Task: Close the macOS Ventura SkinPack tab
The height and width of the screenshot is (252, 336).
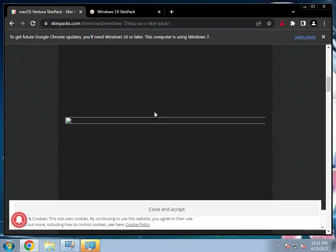Action: pyautogui.click(x=81, y=12)
